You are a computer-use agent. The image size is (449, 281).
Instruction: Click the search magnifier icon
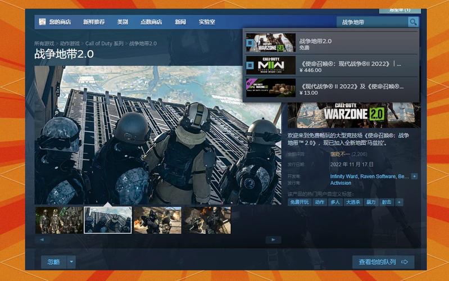point(413,22)
